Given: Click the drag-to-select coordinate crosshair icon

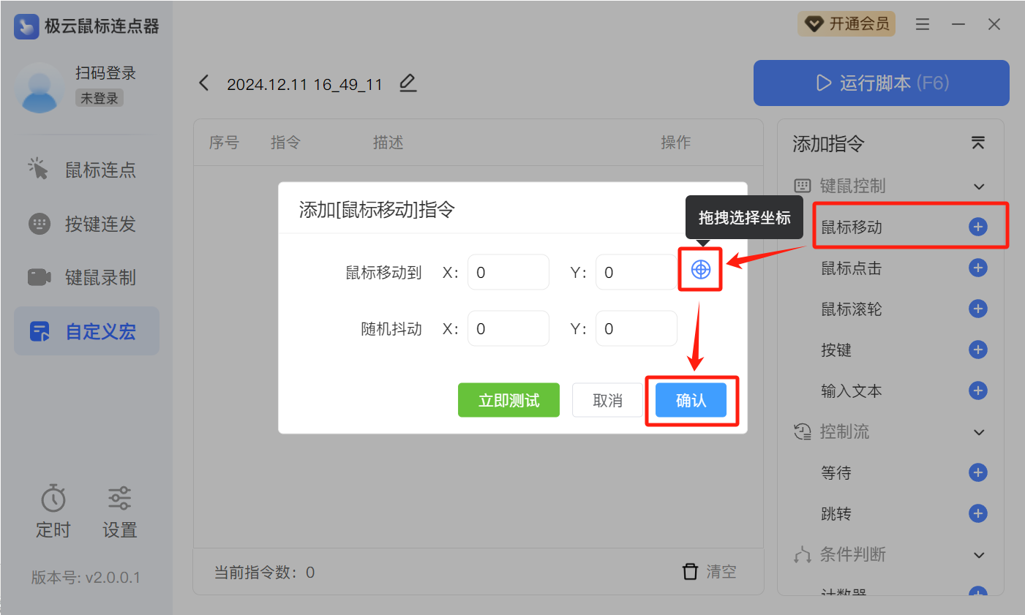Looking at the screenshot, I should tap(700, 270).
